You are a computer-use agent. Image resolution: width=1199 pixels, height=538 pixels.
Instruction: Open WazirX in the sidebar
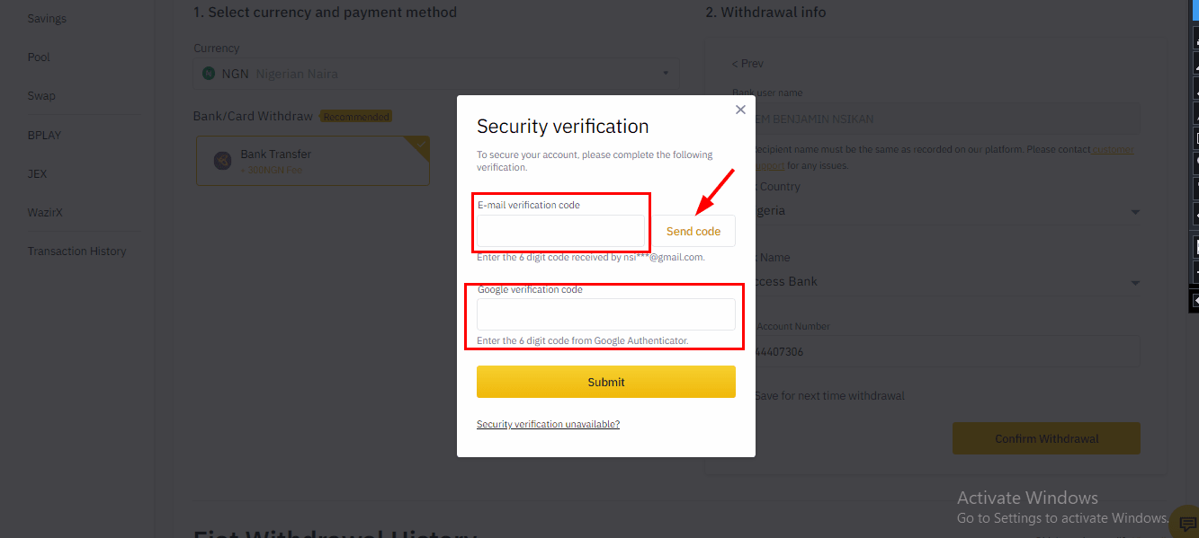pos(45,213)
